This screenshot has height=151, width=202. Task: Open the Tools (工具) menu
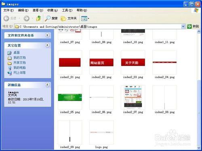point(67,10)
